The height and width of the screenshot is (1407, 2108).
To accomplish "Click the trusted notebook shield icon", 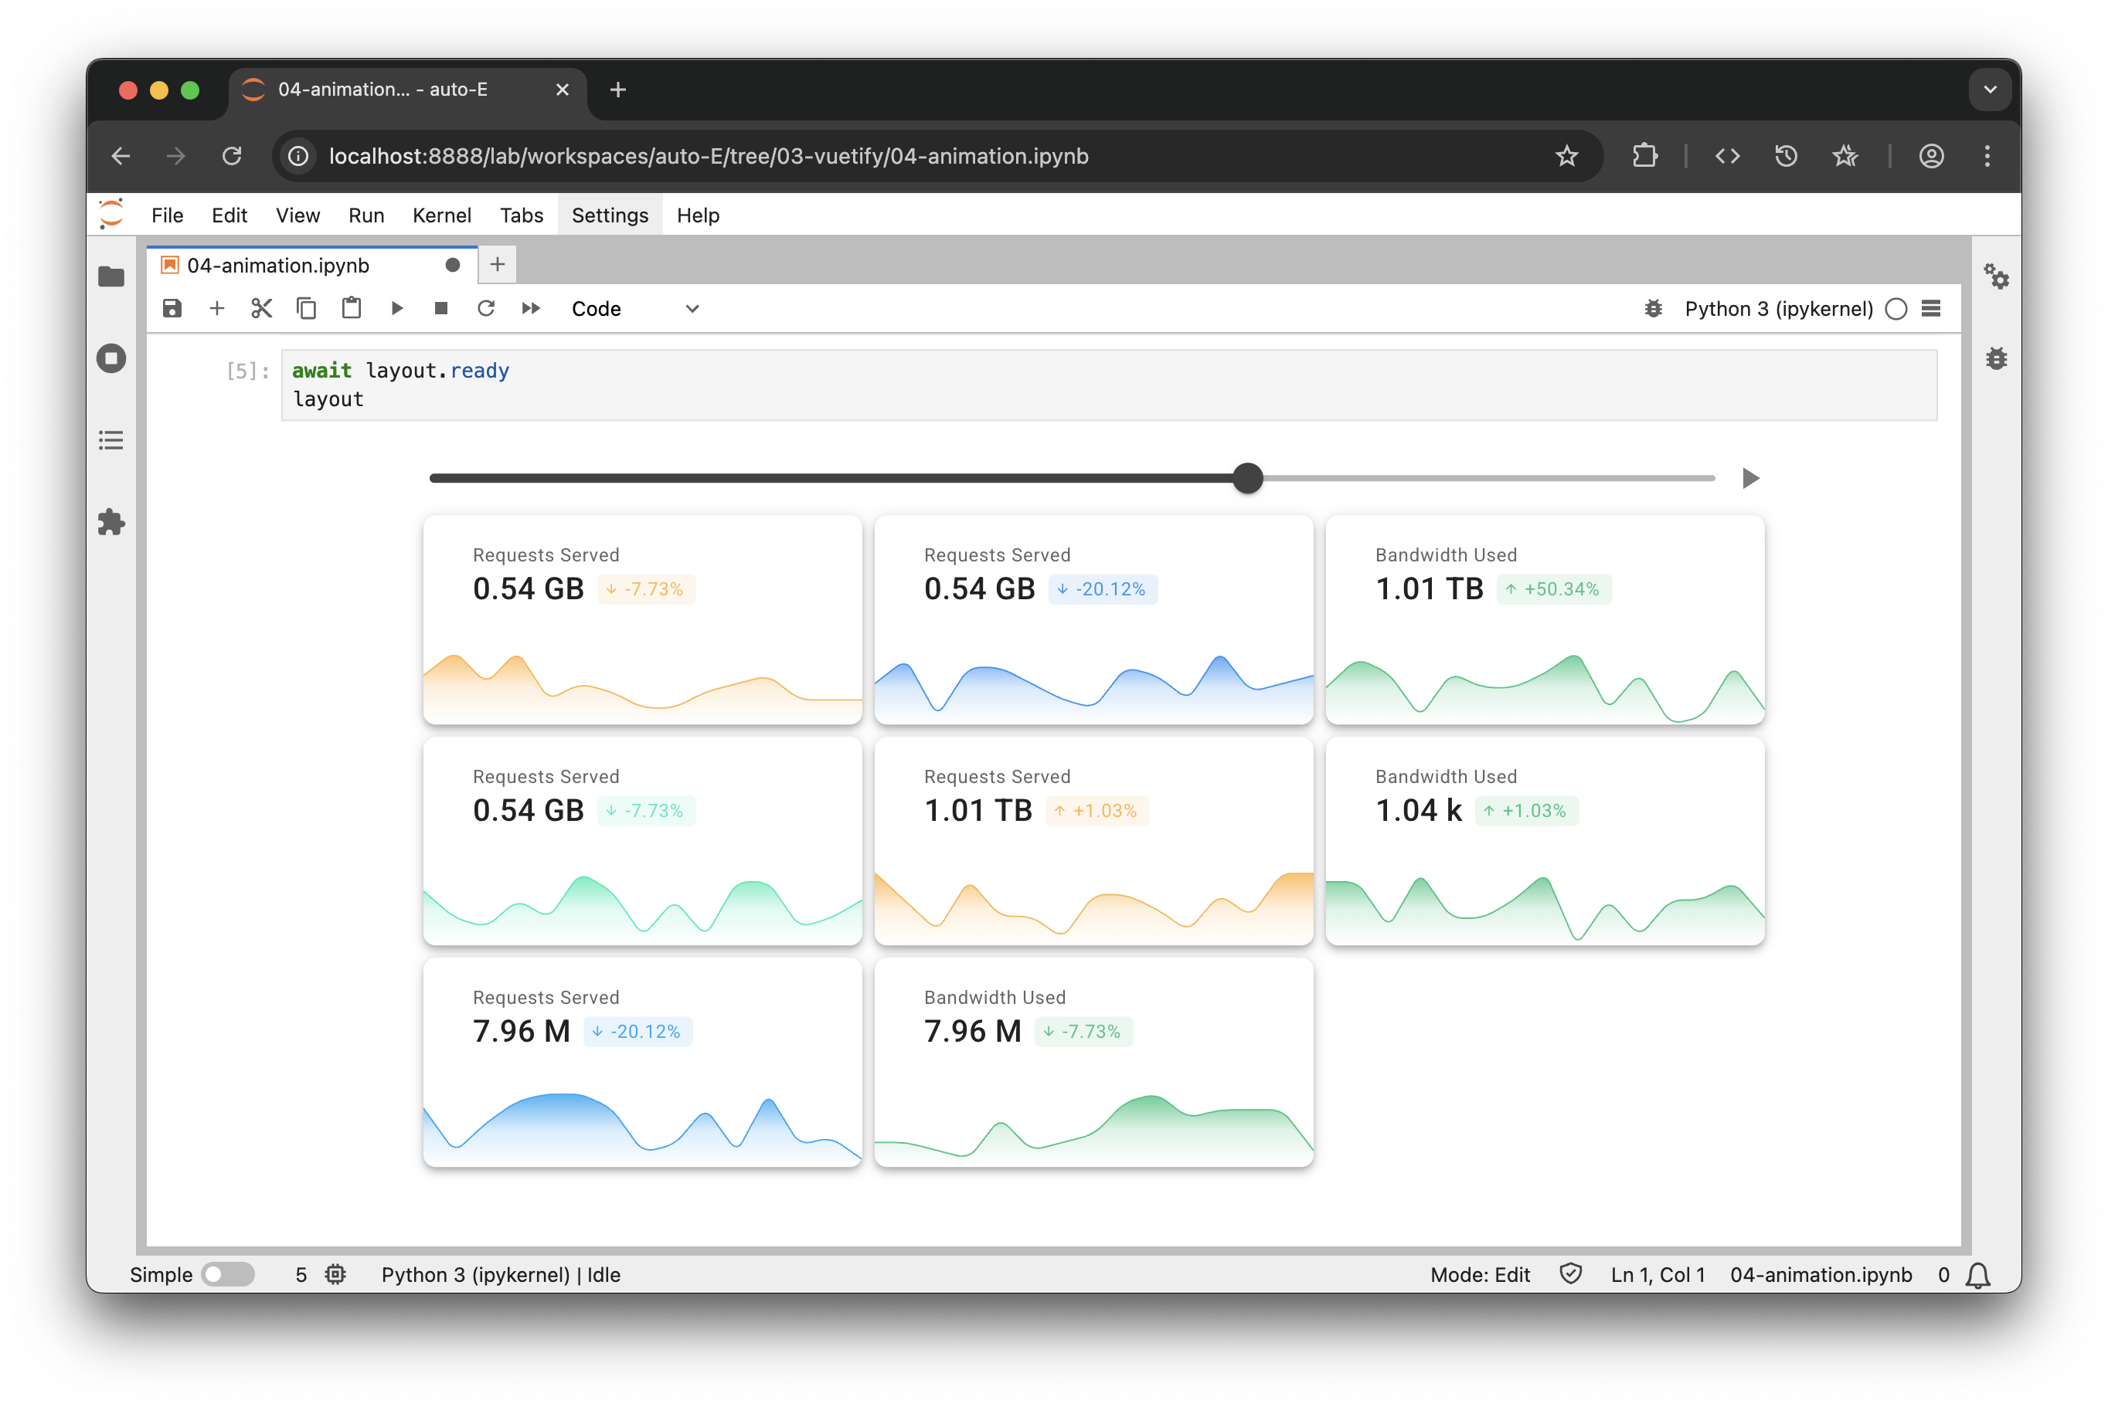I will [x=1570, y=1274].
